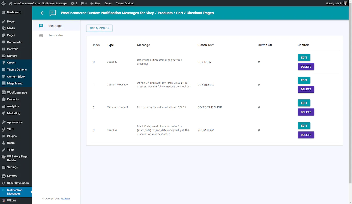Image resolution: width=352 pixels, height=204 pixels.
Task: Click the Mega Menu sidebar icon
Action: point(4,83)
